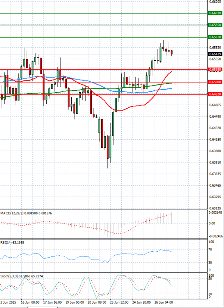Click the 0.65520 price scale value
Image resolution: width=224 pixels, height=308 pixels.
(215, 47)
